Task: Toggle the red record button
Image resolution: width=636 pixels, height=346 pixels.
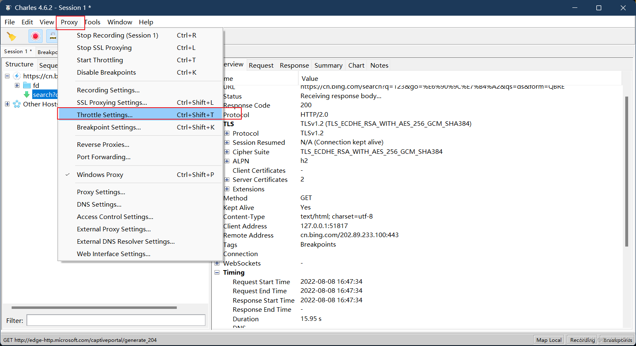Action: coord(36,36)
